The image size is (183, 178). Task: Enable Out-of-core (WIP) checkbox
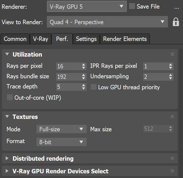pos(10,97)
